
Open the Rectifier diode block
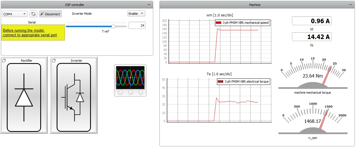[x=24, y=98]
